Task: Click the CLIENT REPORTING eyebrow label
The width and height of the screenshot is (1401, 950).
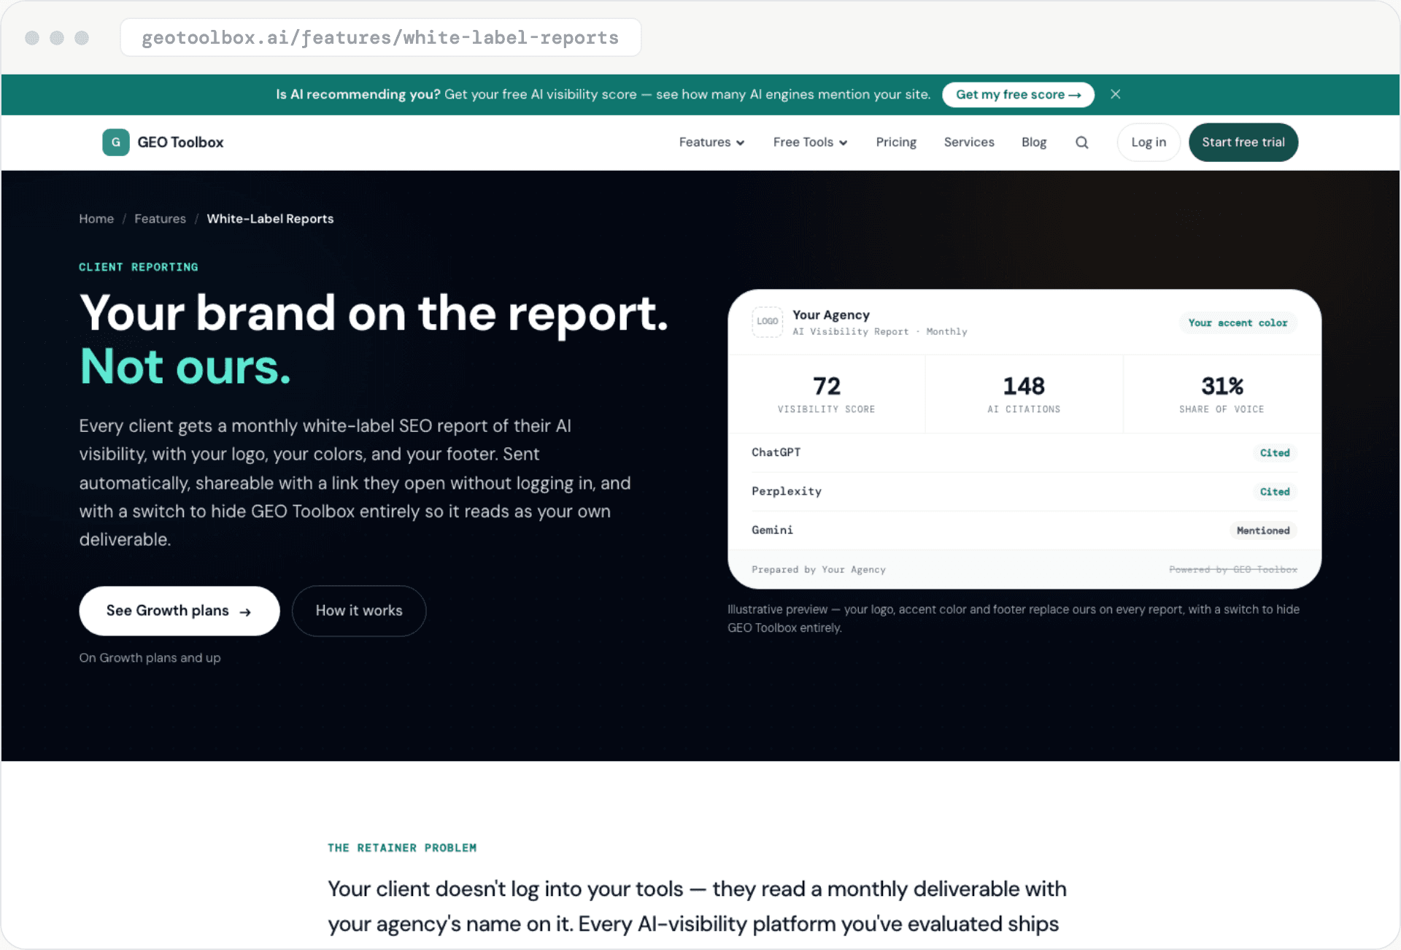Action: (139, 267)
